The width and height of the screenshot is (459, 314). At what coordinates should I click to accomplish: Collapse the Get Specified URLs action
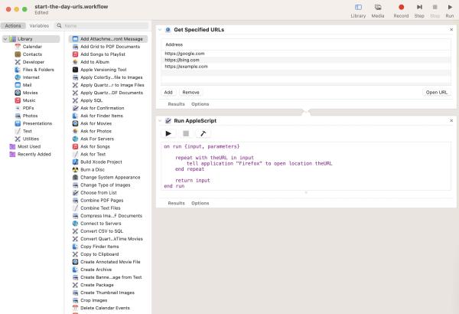(x=160, y=29)
